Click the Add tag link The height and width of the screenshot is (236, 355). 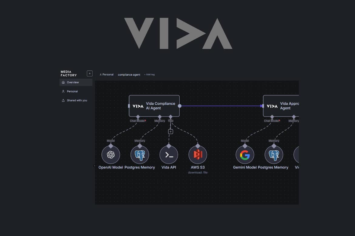(149, 74)
